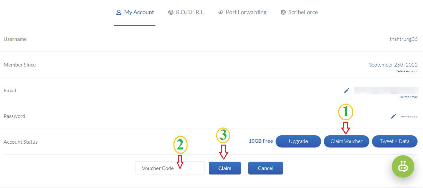Click the Claim Voucher button
The width and height of the screenshot is (423, 188).
pos(347,141)
